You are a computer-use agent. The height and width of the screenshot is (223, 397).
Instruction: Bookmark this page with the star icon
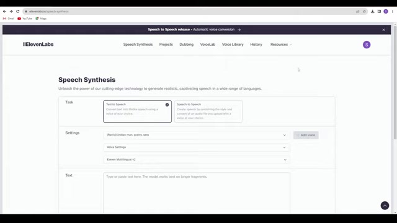364,11
